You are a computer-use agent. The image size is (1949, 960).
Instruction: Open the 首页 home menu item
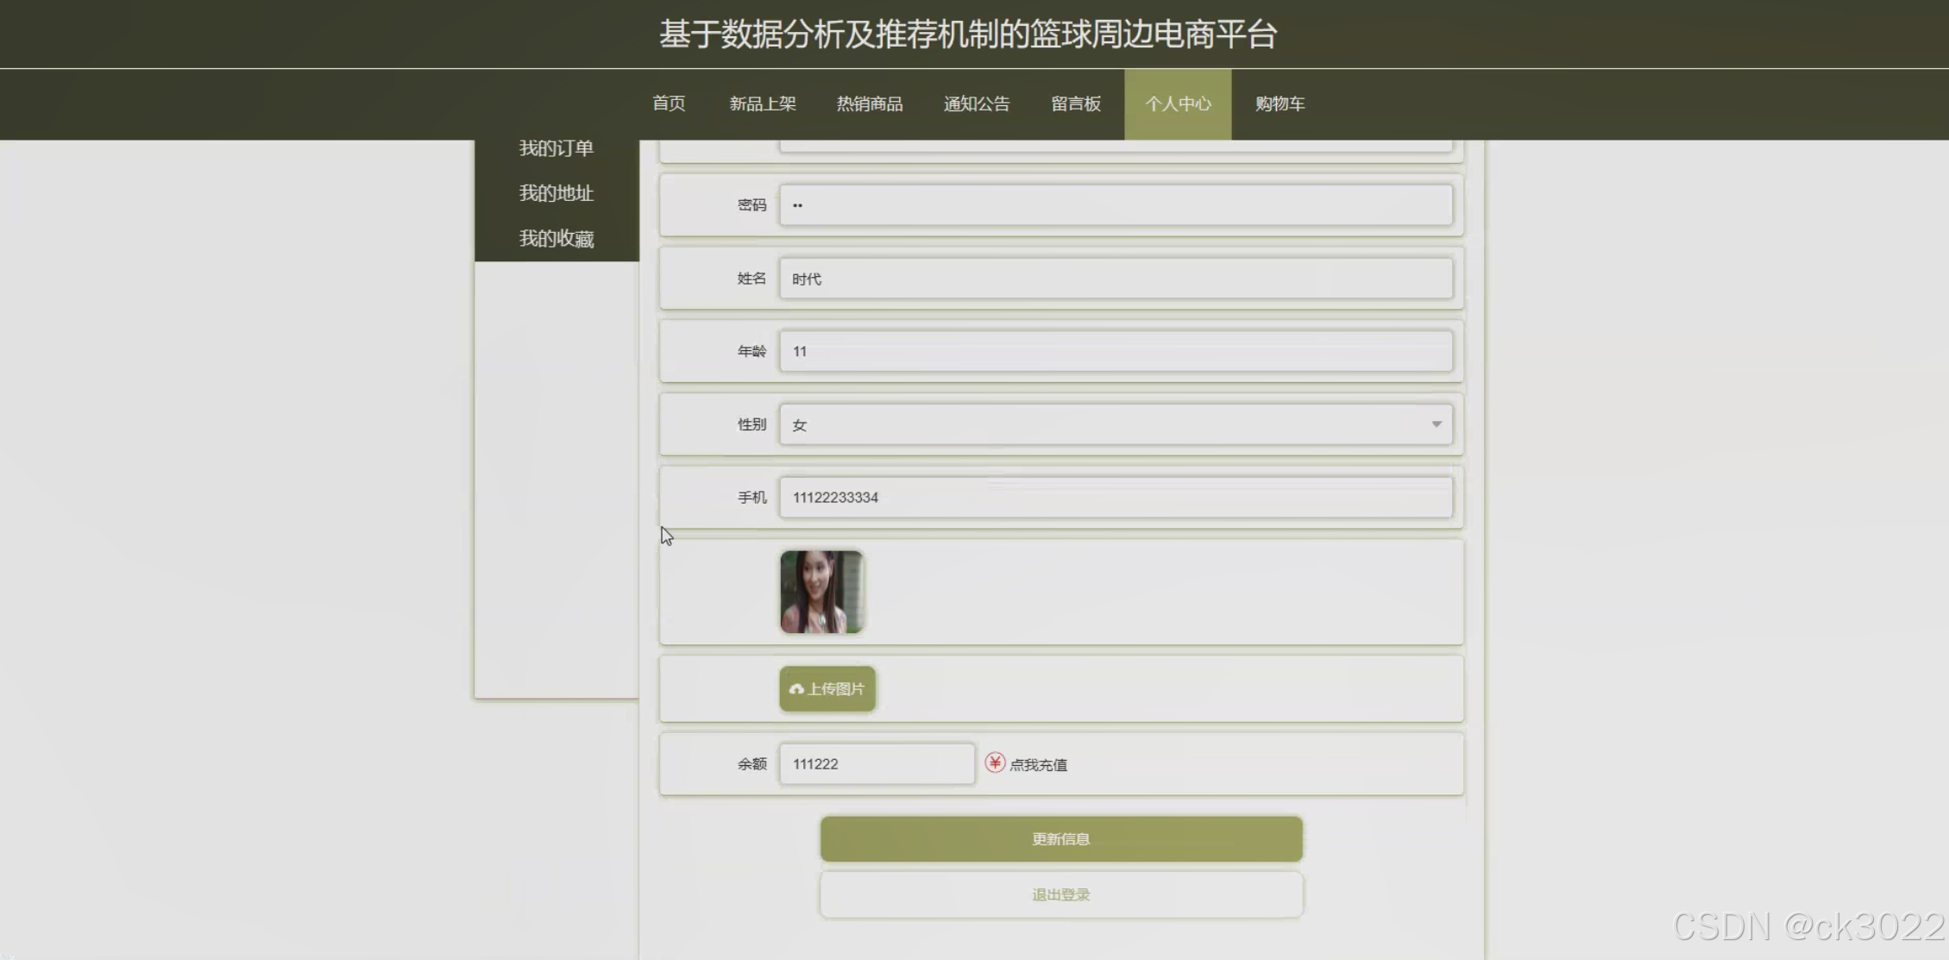669,104
